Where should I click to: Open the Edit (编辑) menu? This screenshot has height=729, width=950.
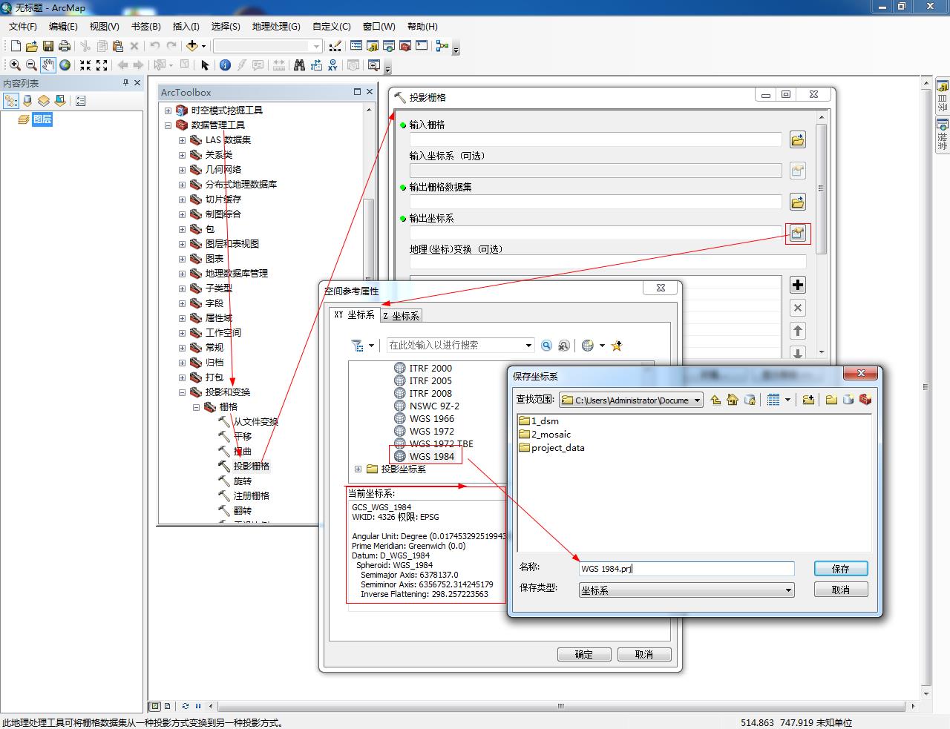pos(63,26)
